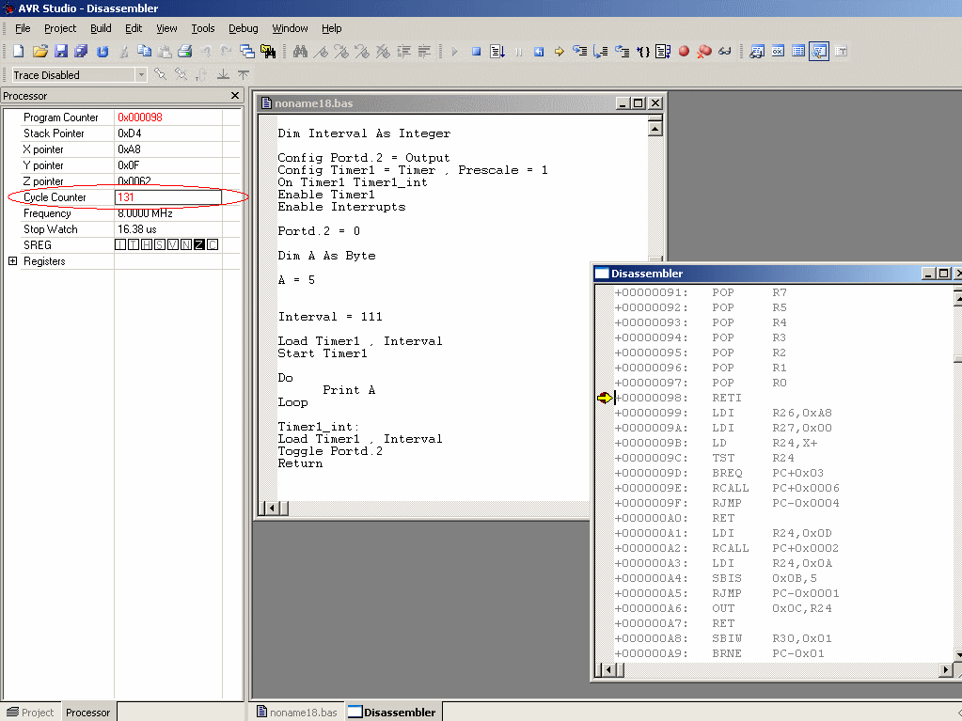Click the yellow Show Next Statement arrow icon
962x721 pixels.
pos(559,52)
